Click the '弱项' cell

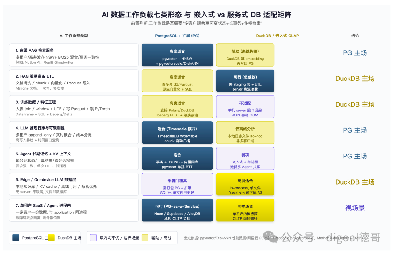click(245, 158)
